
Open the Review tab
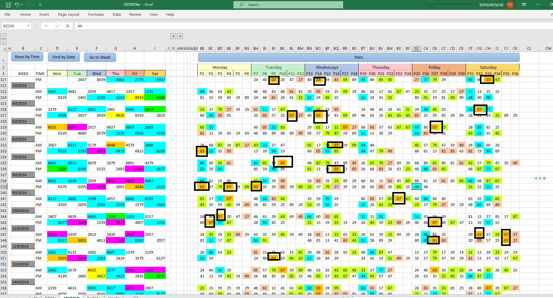click(135, 14)
